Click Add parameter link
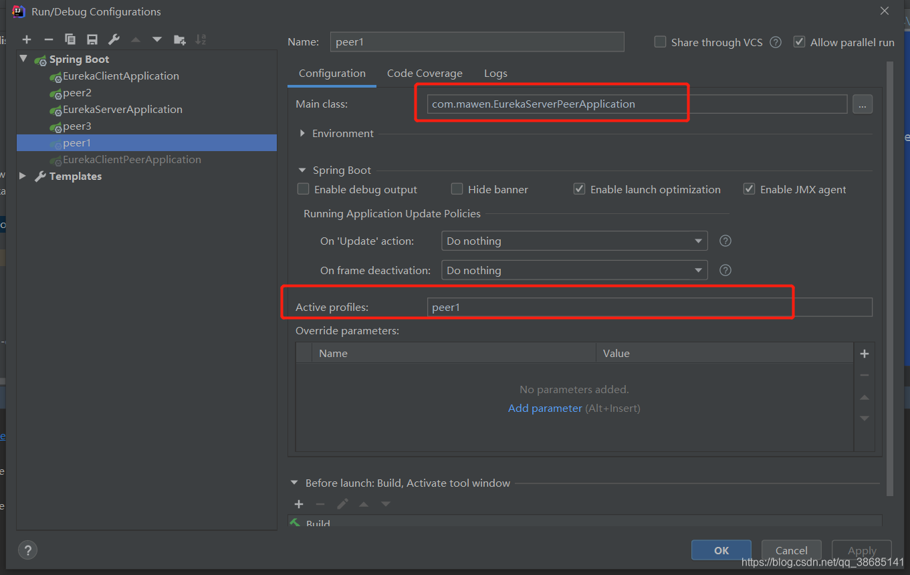The width and height of the screenshot is (910, 575). pyautogui.click(x=545, y=408)
